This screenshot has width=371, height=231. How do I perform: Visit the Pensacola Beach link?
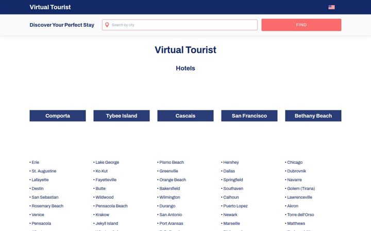click(111, 206)
